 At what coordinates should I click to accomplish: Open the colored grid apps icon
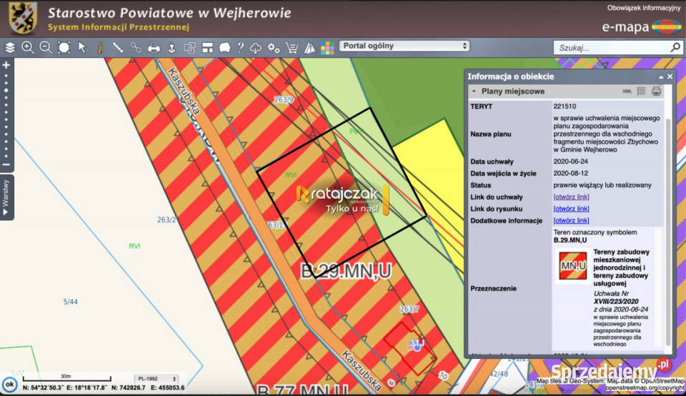(327, 48)
